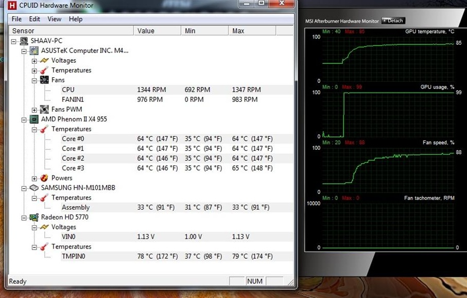Click the 78 °C (172 °F) TMPIN0 value
The image size is (467, 298).
(157, 256)
